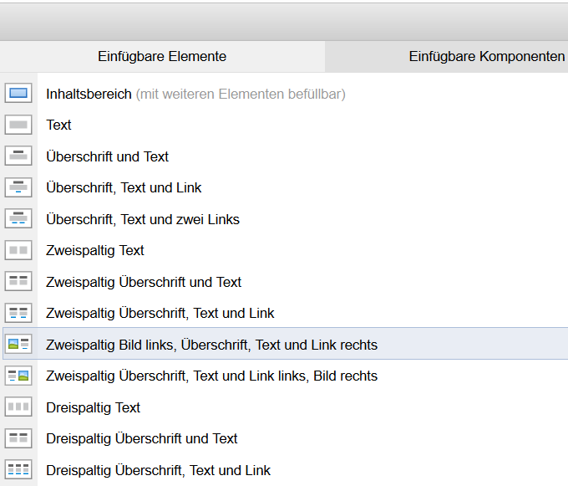Choose 'Dreispaltig Überschrift und Text' label

pyautogui.click(x=142, y=438)
